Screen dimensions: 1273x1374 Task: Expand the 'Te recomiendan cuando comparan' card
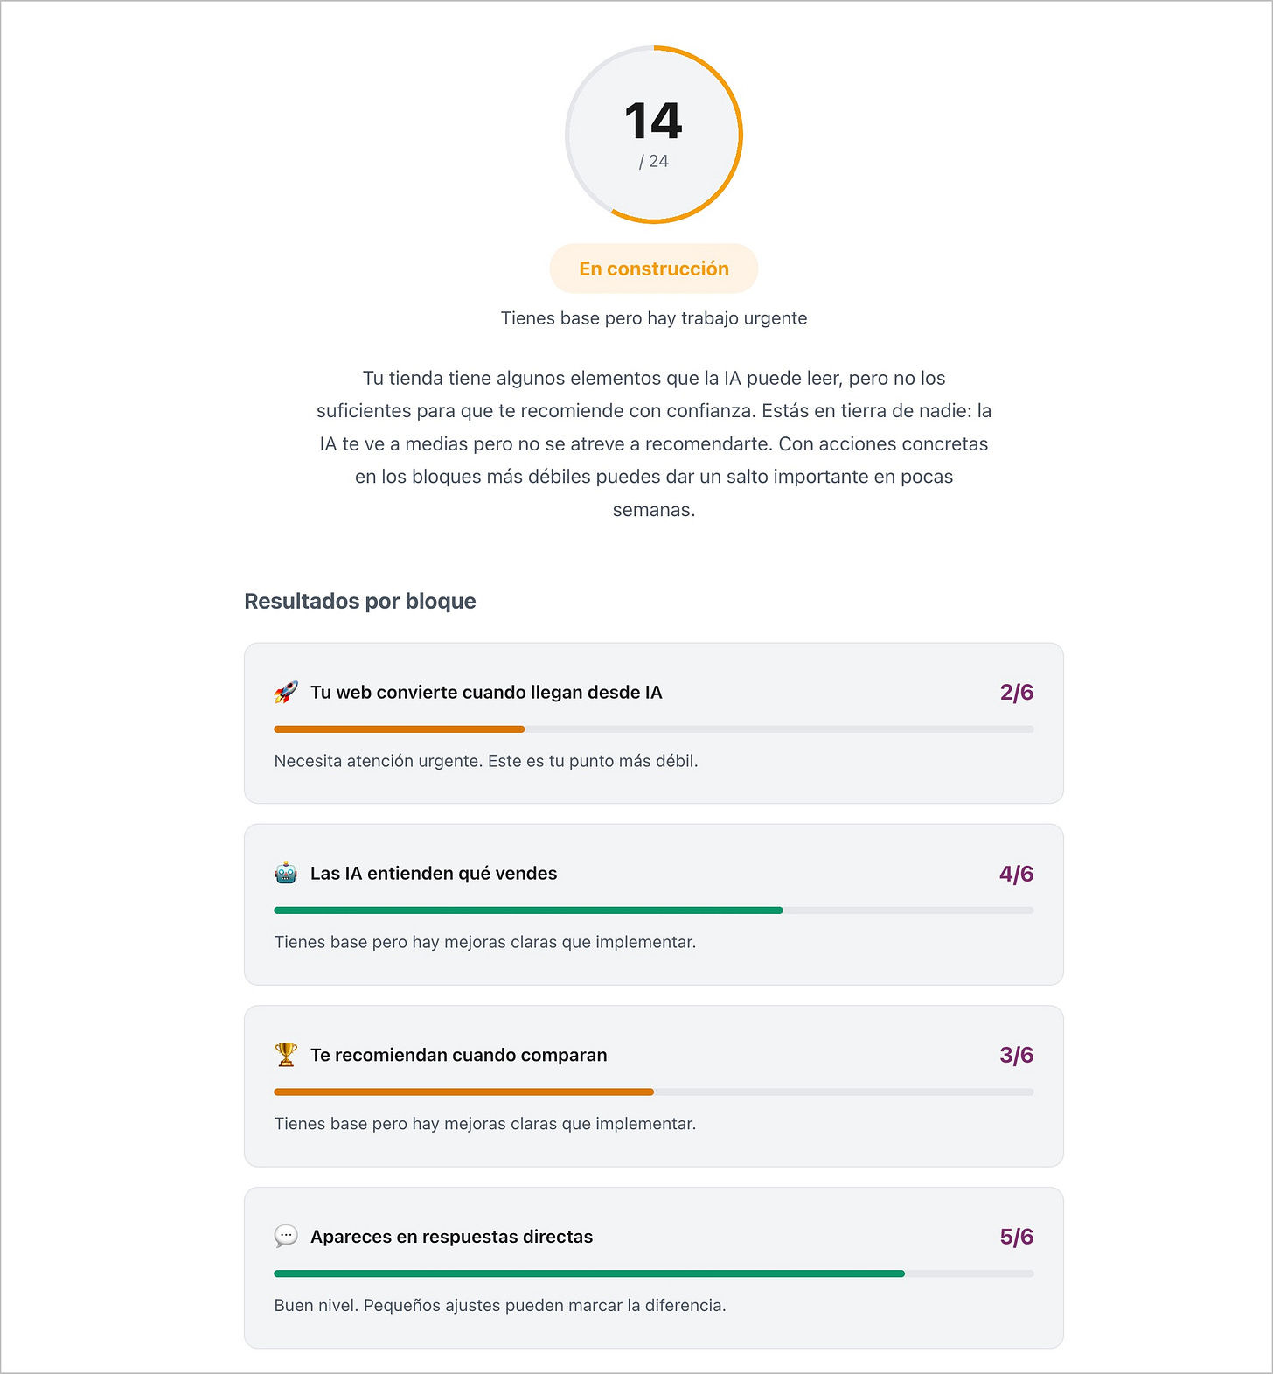point(653,1086)
